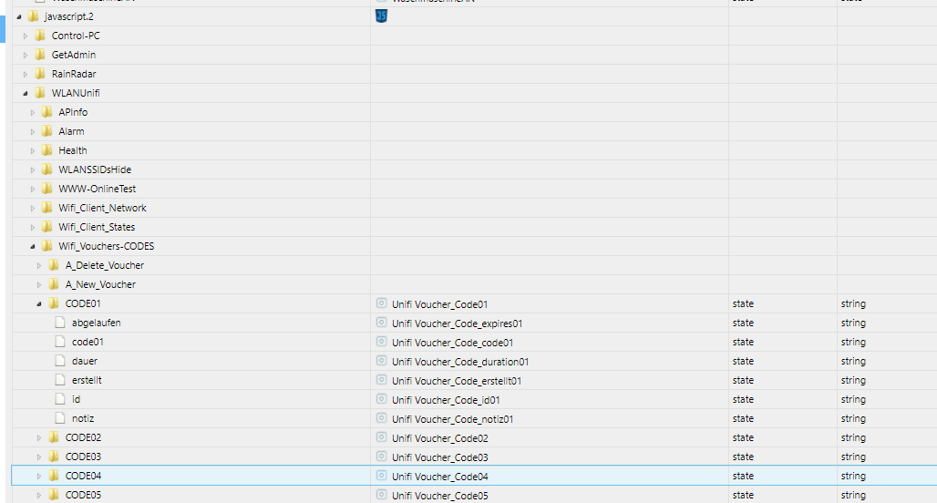Click state icon beside Unifi Voucher_Code_erstellt01
The width and height of the screenshot is (937, 503).
381,380
